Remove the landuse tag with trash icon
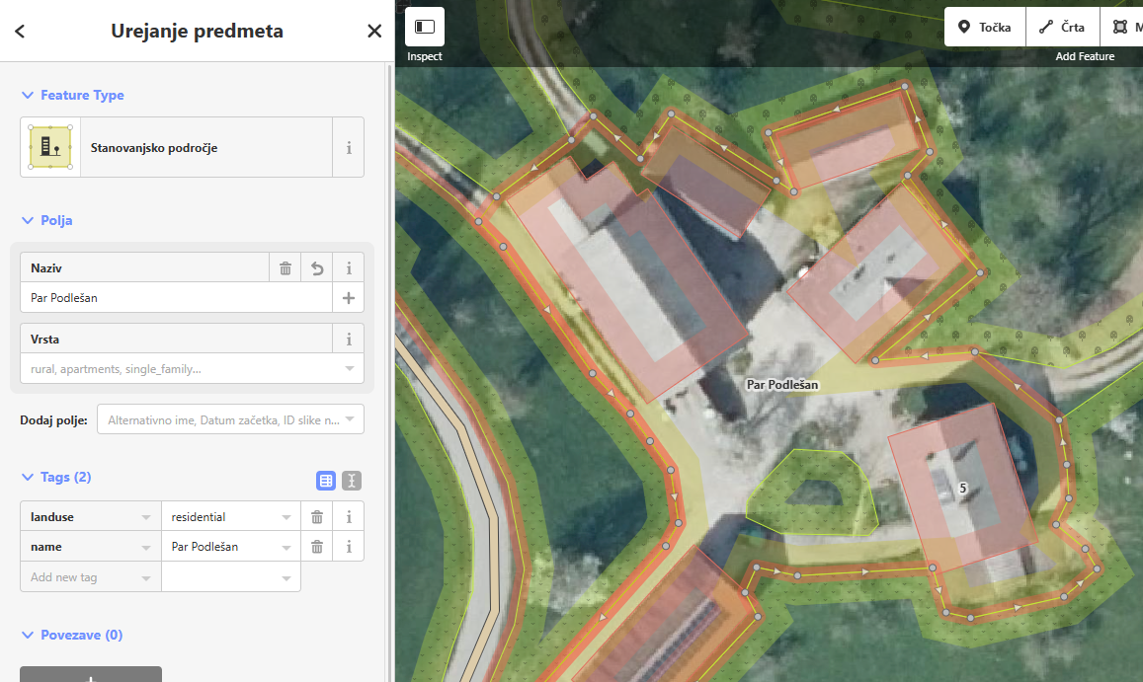This screenshot has height=682, width=1143. [x=317, y=517]
